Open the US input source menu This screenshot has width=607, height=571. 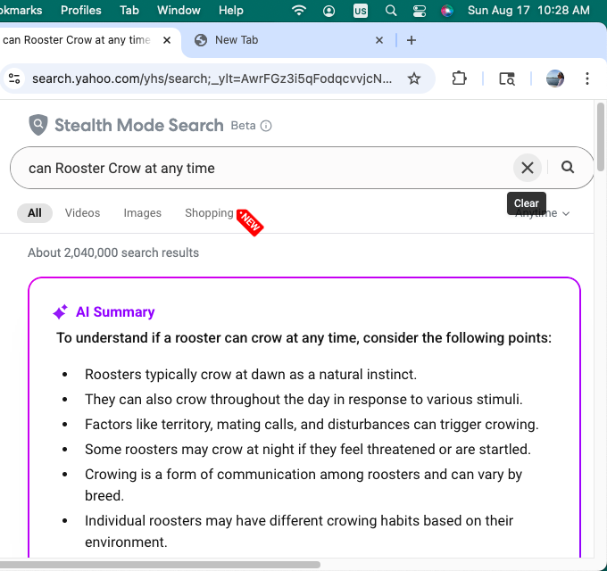[361, 11]
